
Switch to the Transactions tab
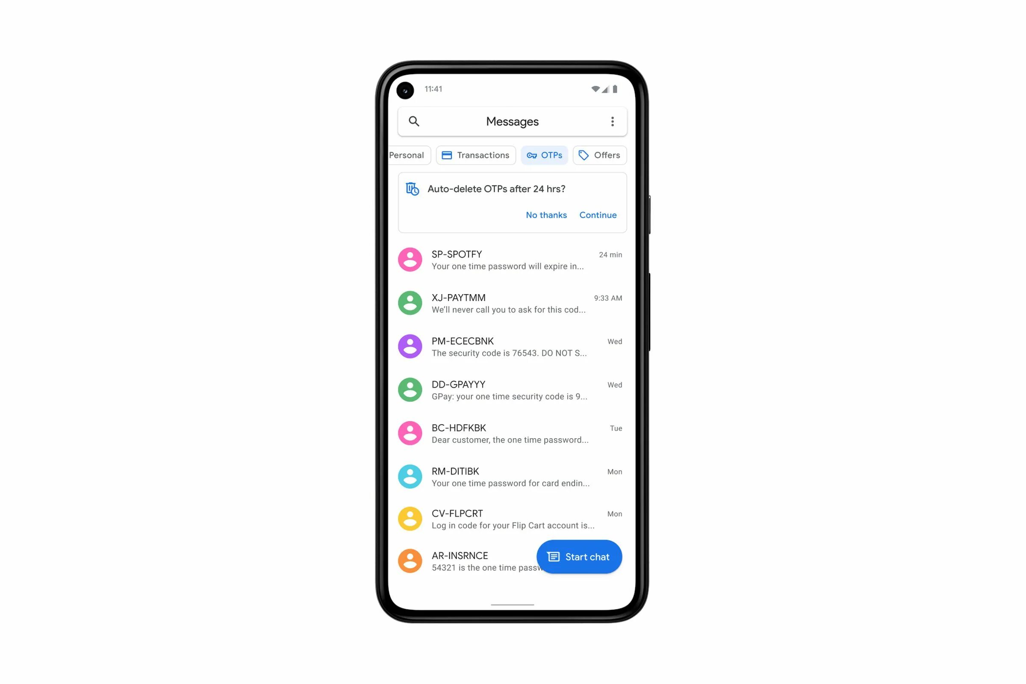tap(475, 155)
